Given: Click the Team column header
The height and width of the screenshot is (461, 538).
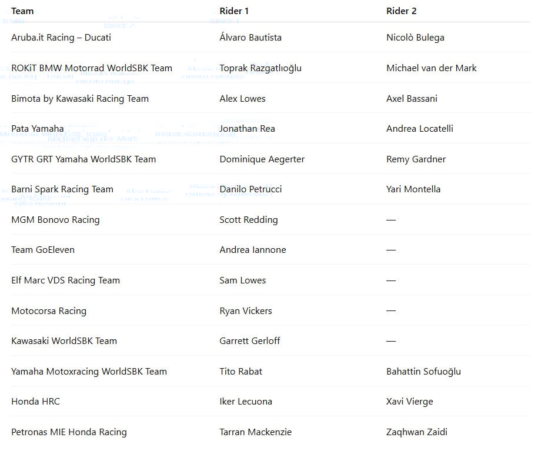Looking at the screenshot, I should tap(22, 11).
